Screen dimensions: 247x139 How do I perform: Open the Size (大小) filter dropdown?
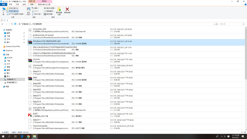coord(35,11)
